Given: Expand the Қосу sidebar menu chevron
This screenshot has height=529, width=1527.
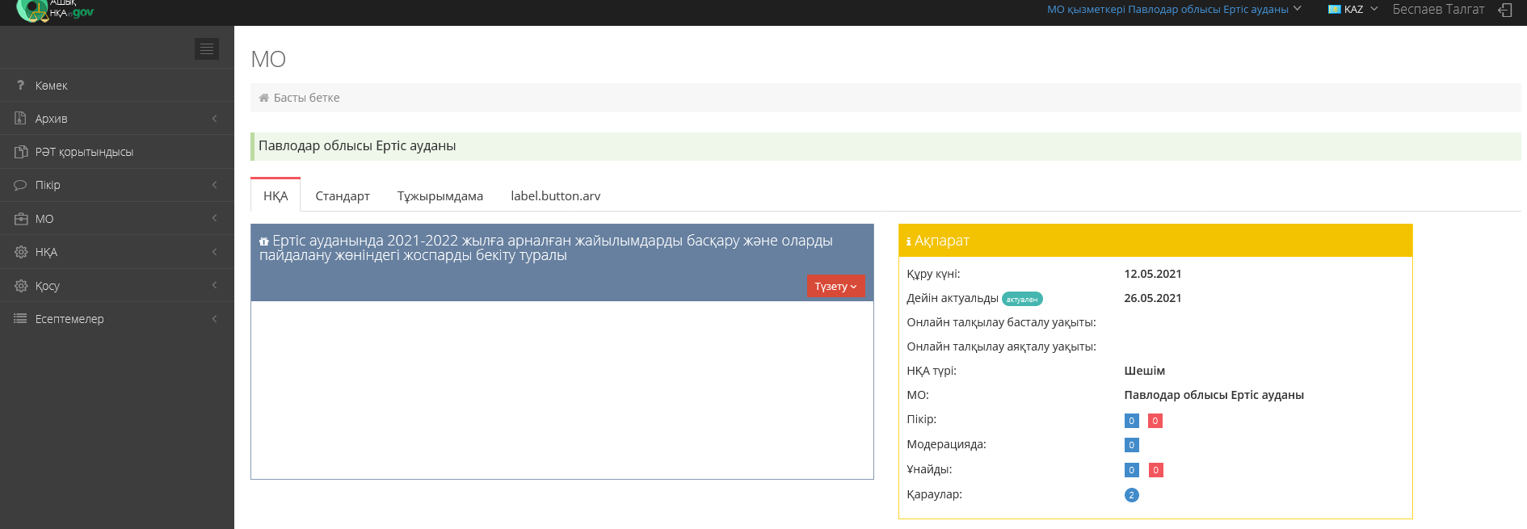Looking at the screenshot, I should coord(215,285).
